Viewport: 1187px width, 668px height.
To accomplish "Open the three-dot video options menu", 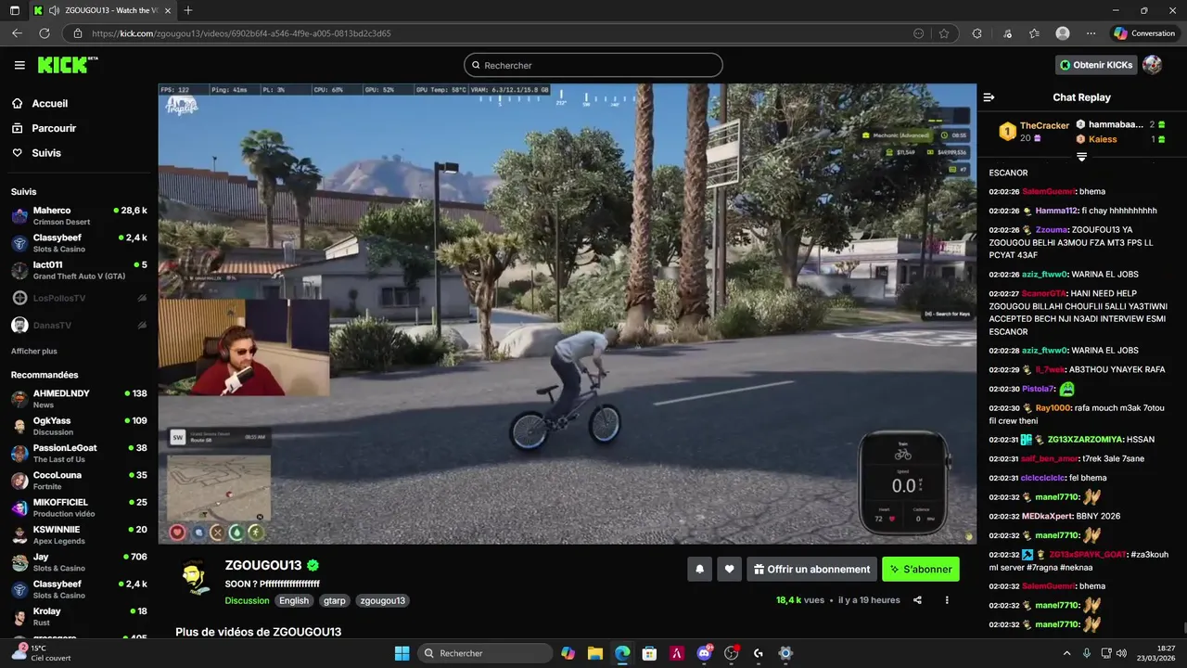I will (947, 600).
